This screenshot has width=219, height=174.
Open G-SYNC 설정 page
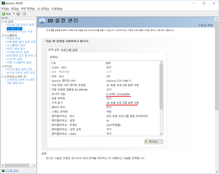coord(15,59)
